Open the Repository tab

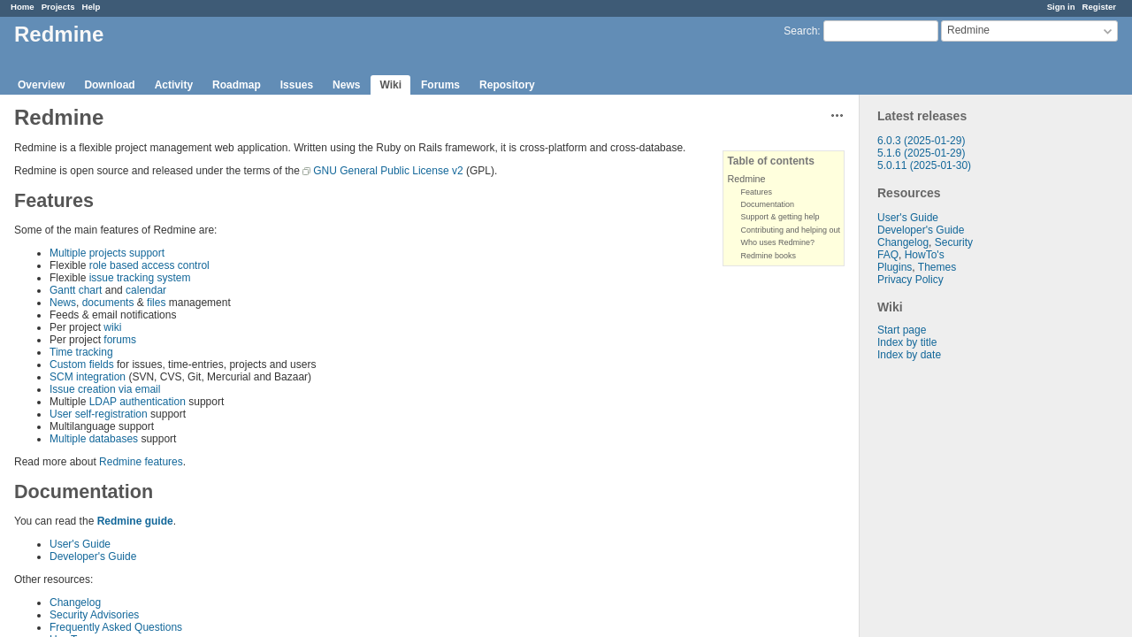coord(507,85)
